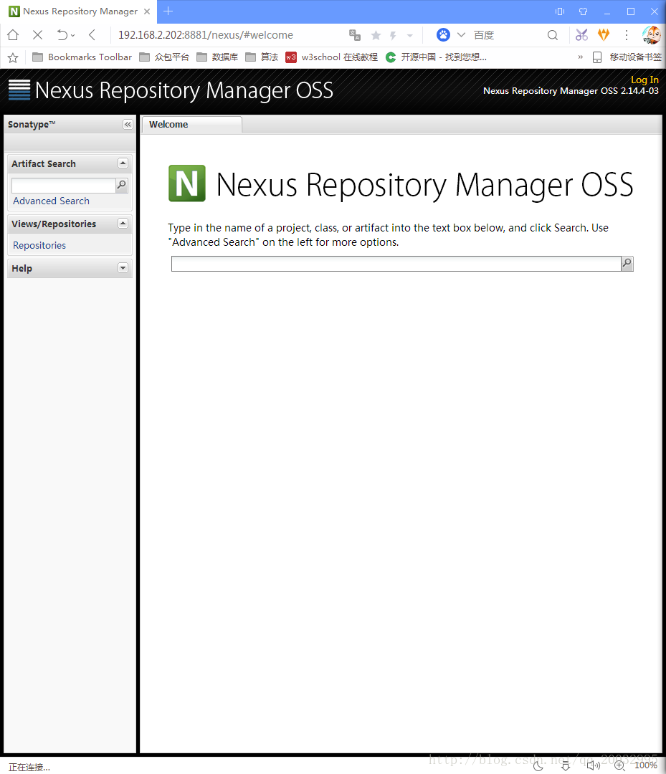
Task: Click the undo restore-tab icon
Action: tap(62, 35)
